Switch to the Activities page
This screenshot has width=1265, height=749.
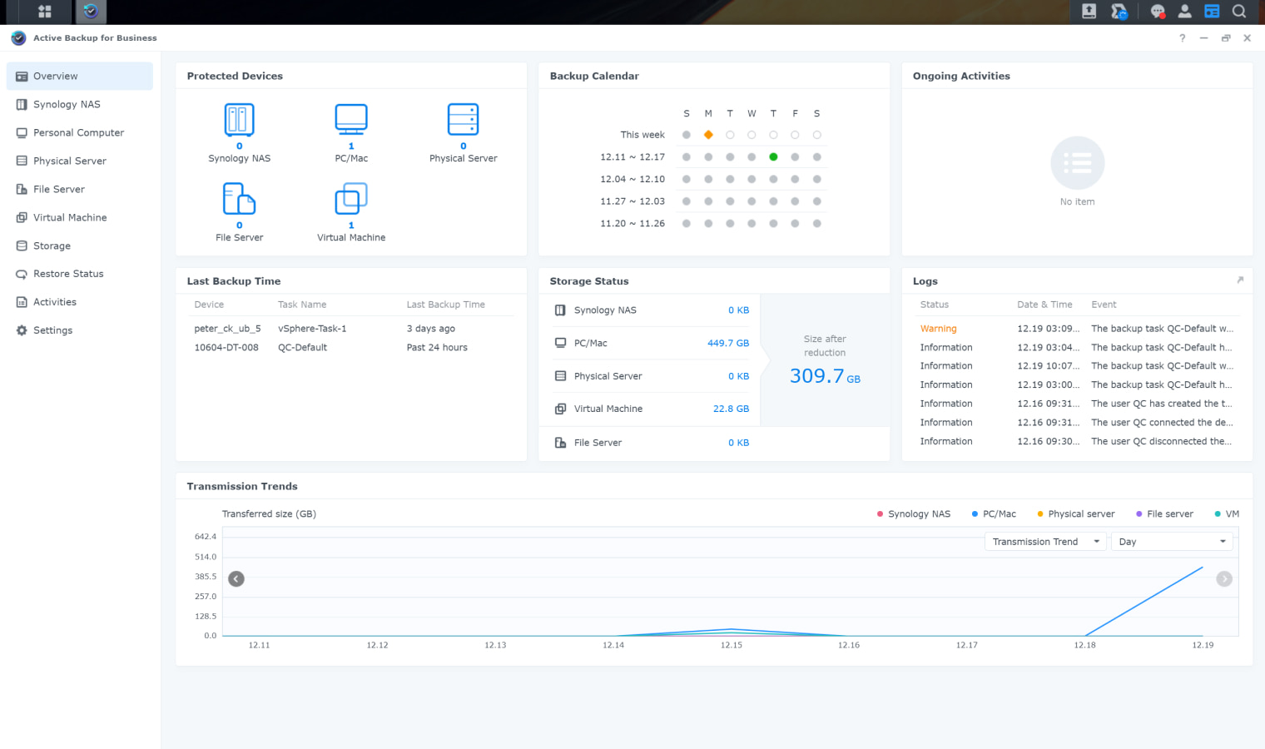[x=55, y=301]
